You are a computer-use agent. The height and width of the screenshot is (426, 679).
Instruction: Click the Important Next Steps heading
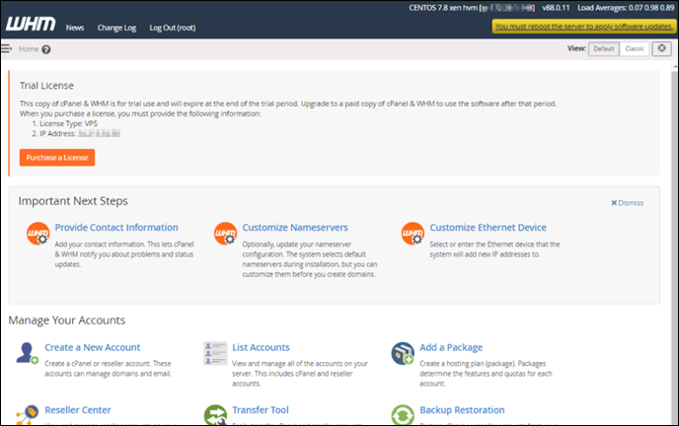(x=73, y=201)
